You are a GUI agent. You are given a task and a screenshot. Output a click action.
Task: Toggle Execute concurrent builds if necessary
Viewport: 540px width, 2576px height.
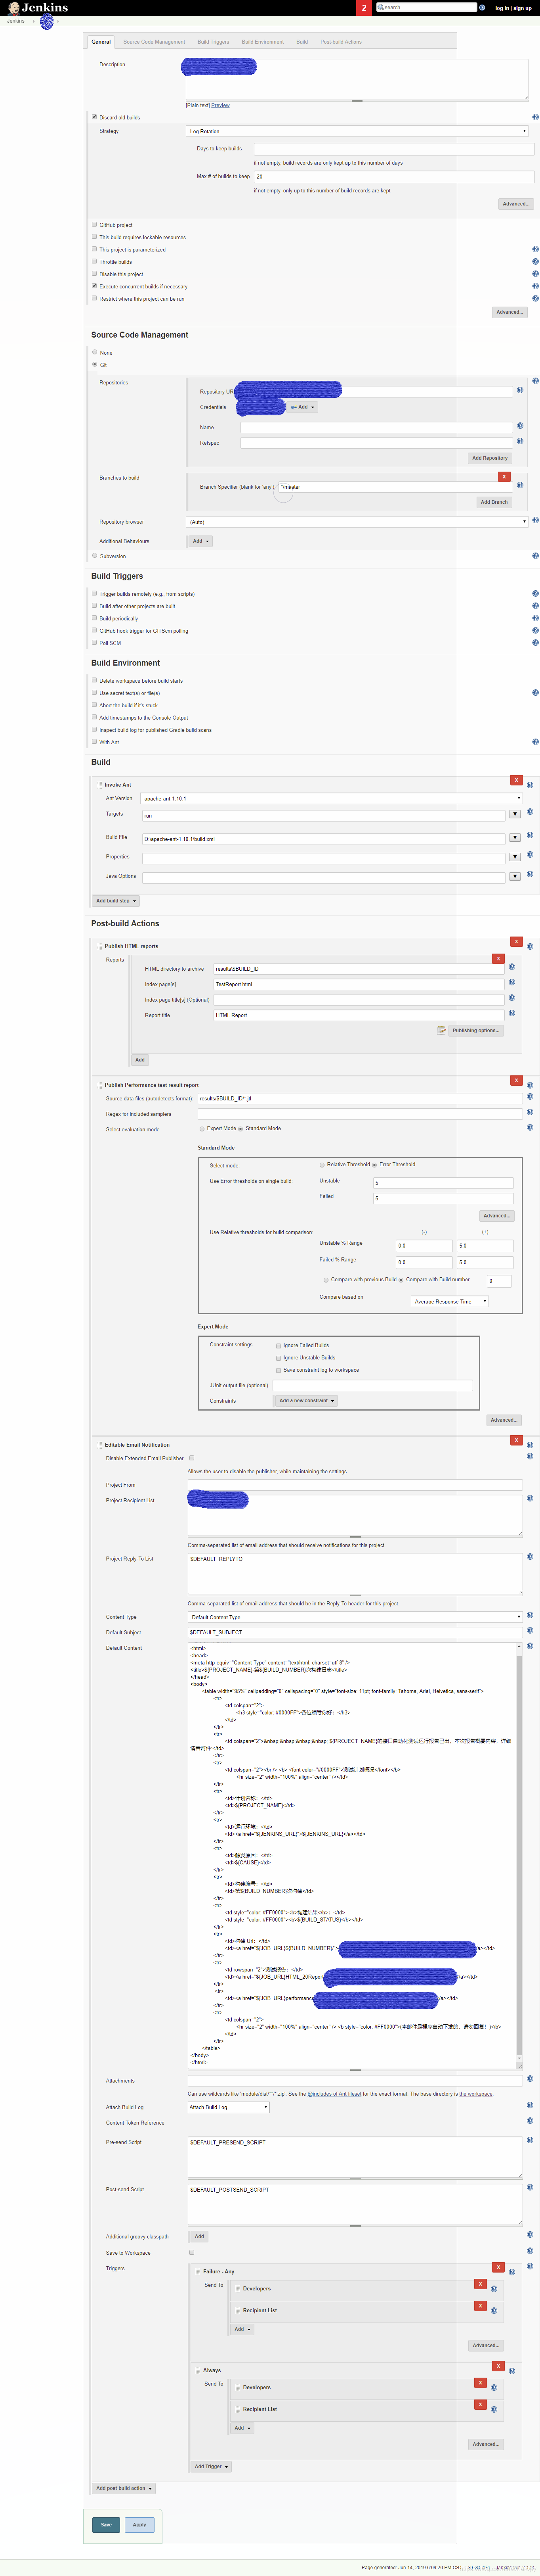tap(95, 286)
